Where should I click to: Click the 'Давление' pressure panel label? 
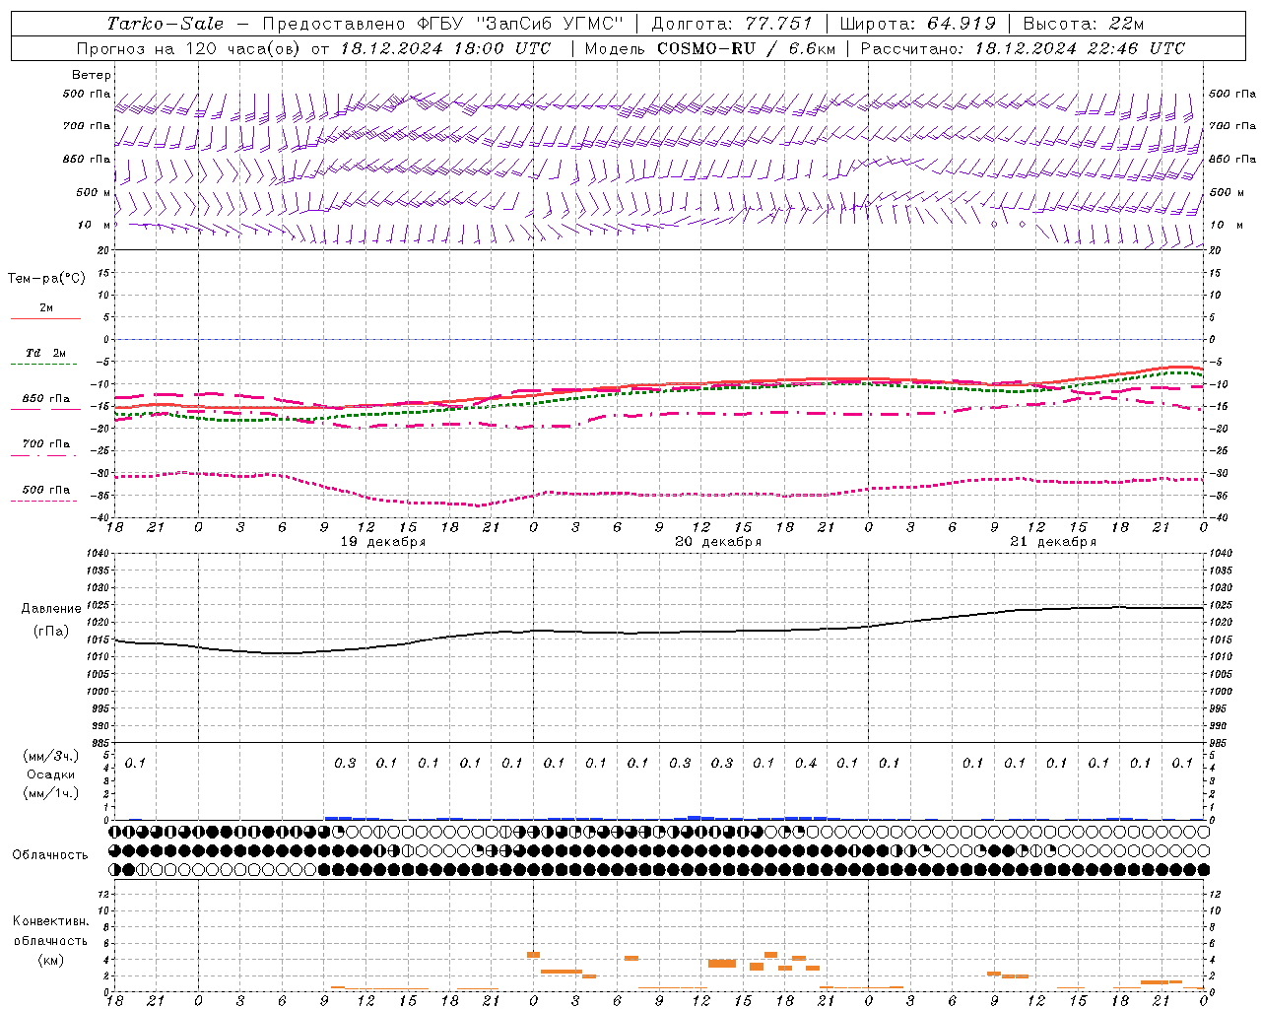click(51, 609)
